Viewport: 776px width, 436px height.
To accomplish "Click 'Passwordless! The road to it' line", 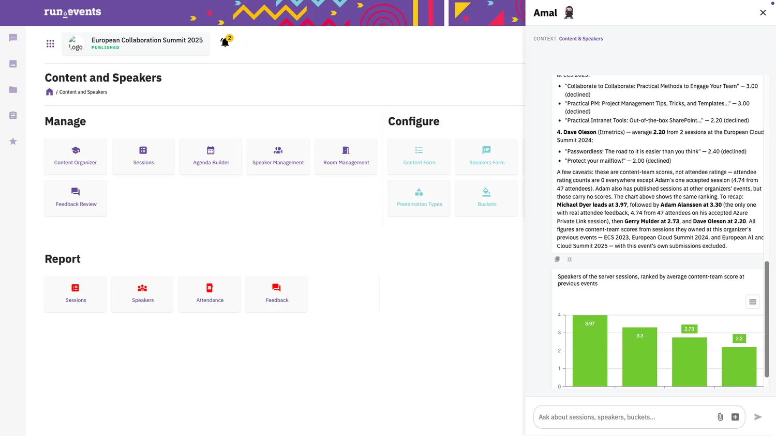I will pyautogui.click(x=655, y=151).
